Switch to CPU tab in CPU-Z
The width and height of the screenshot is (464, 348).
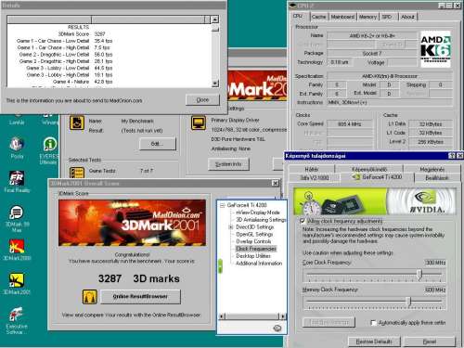[298, 16]
